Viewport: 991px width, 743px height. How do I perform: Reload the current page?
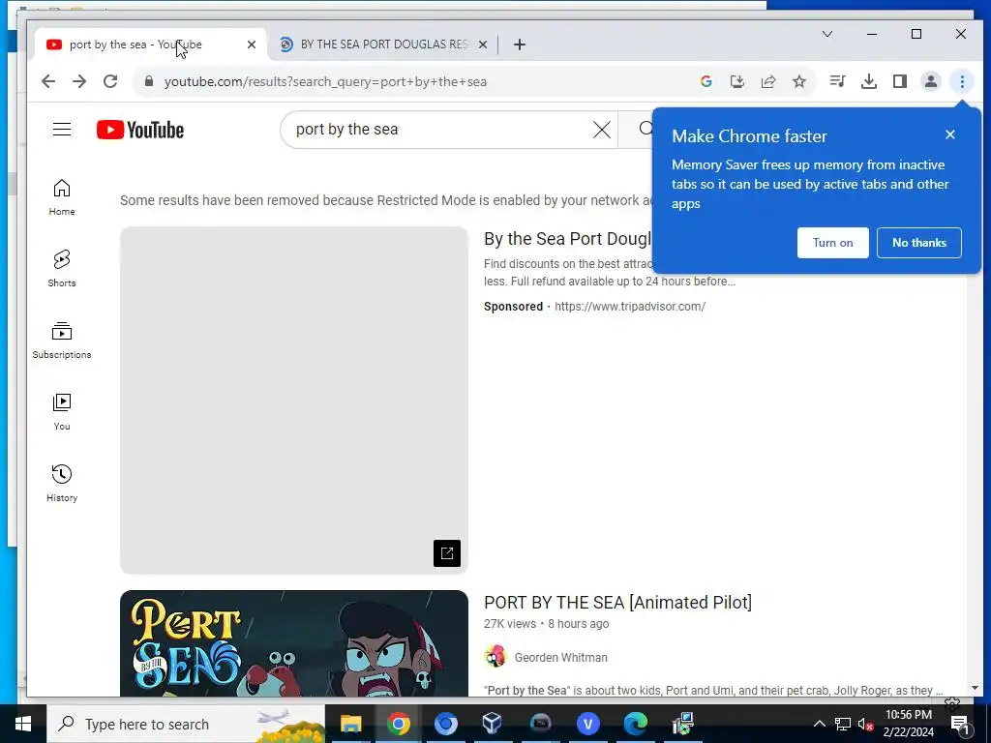click(x=110, y=81)
